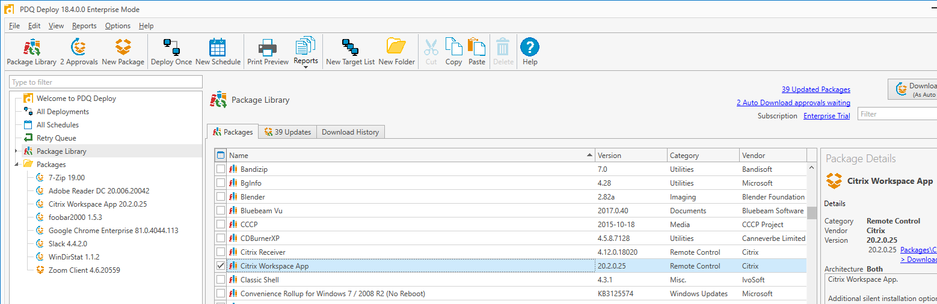Open the Options menu
937x304 pixels.
(117, 26)
